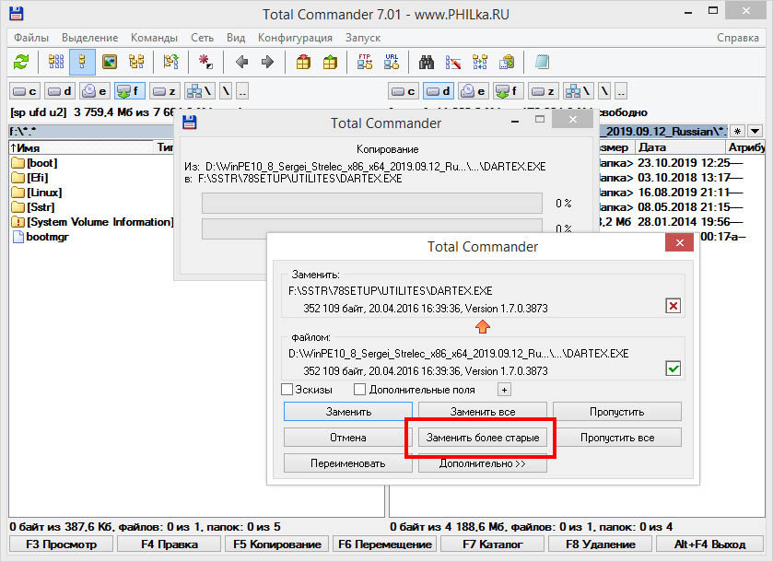Screen dimensions: 773x562
Task: Toggle the red X box beside the target file
Action: 673,306
